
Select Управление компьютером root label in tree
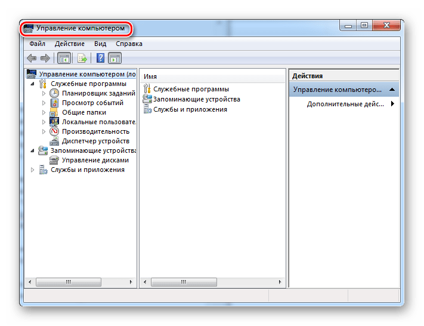(x=87, y=74)
